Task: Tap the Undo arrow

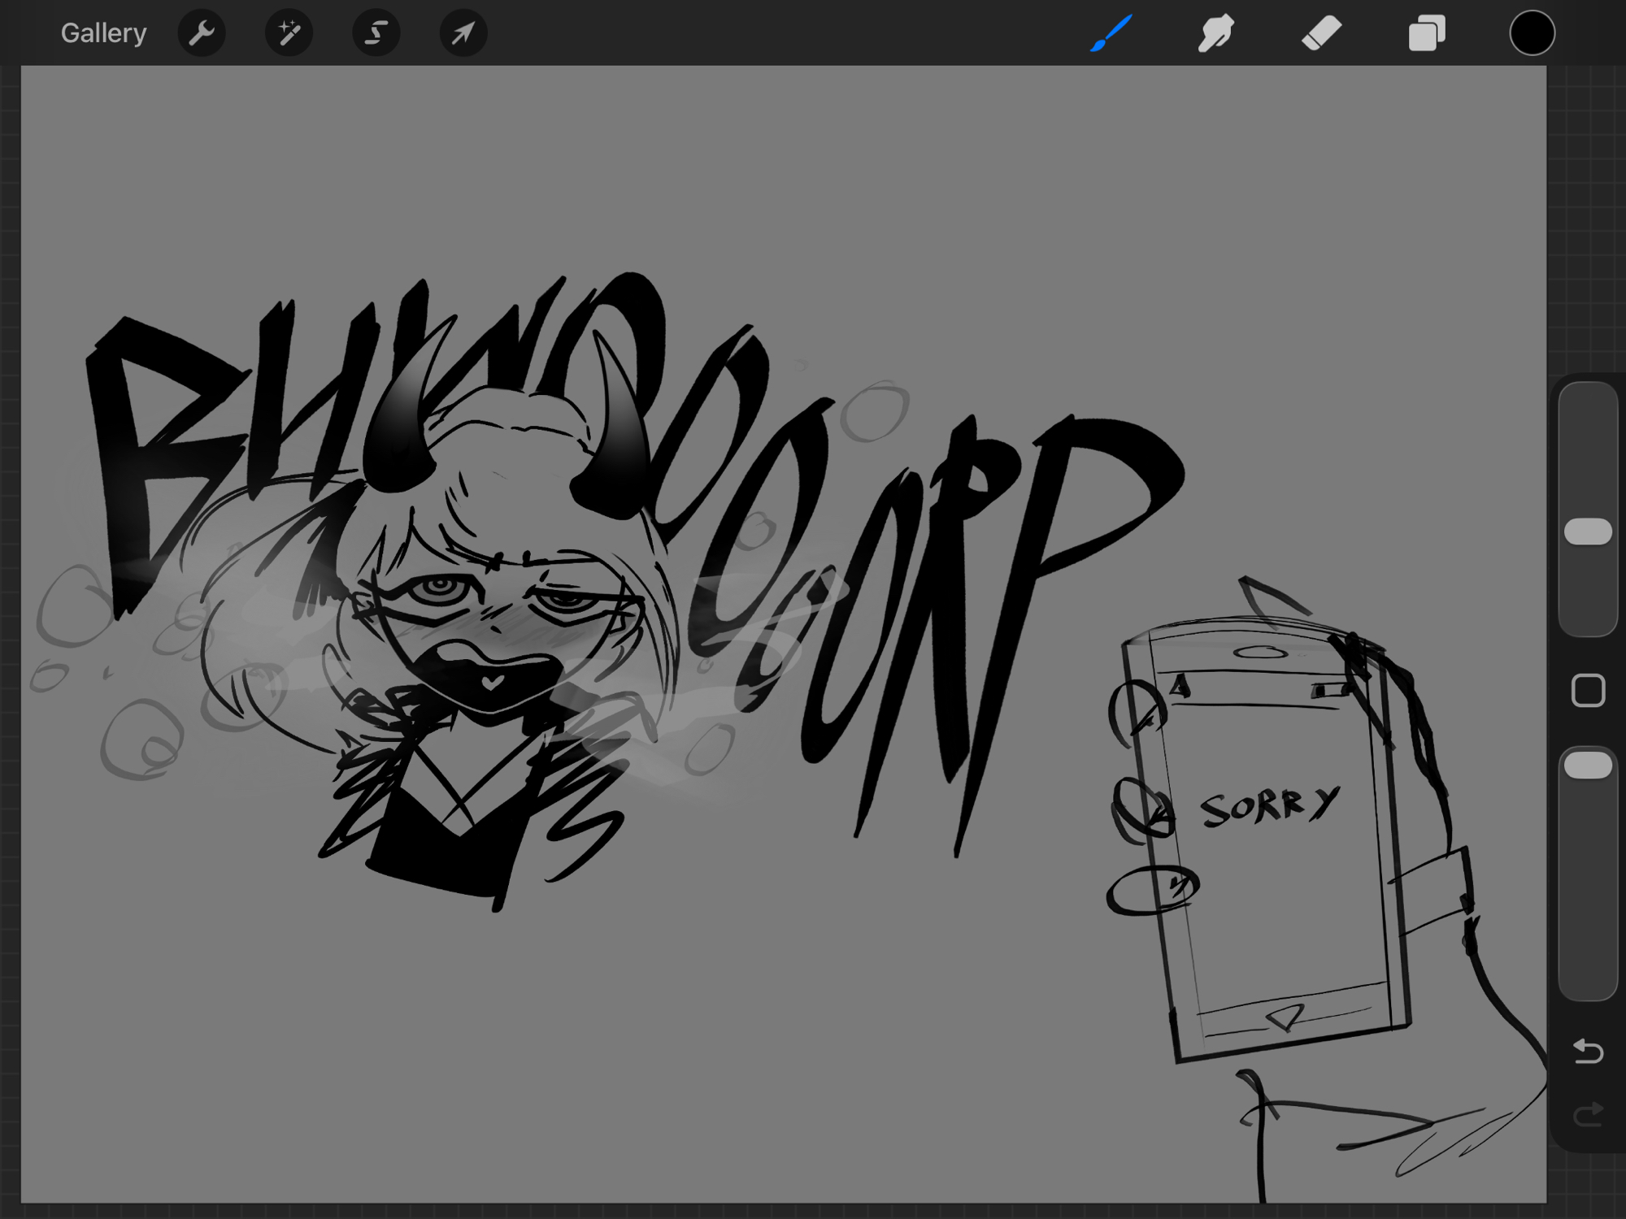Action: click(x=1588, y=1051)
